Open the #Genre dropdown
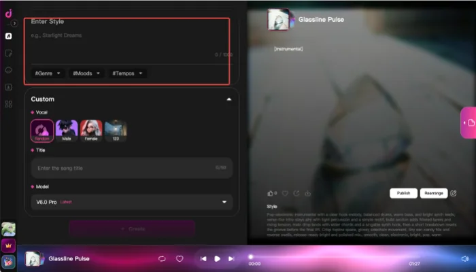 (48, 73)
